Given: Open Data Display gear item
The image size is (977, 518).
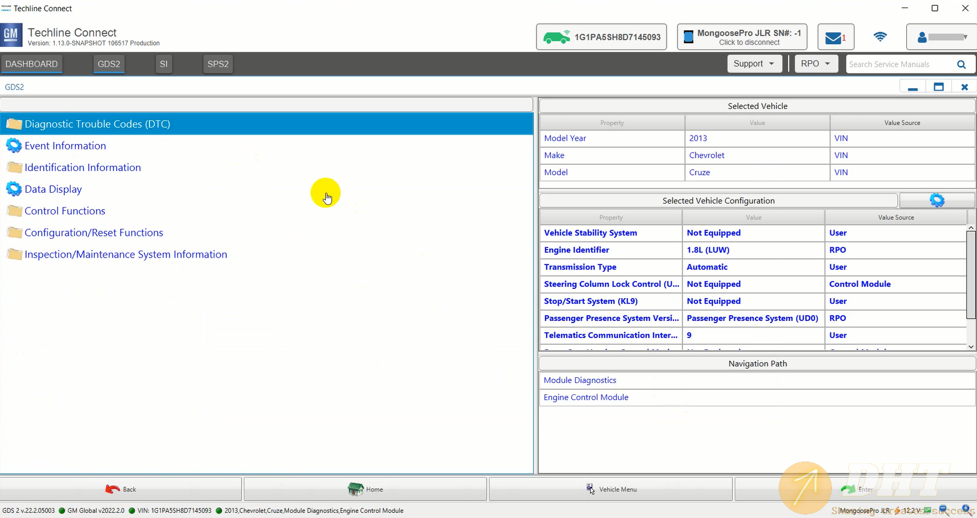Looking at the screenshot, I should point(53,189).
